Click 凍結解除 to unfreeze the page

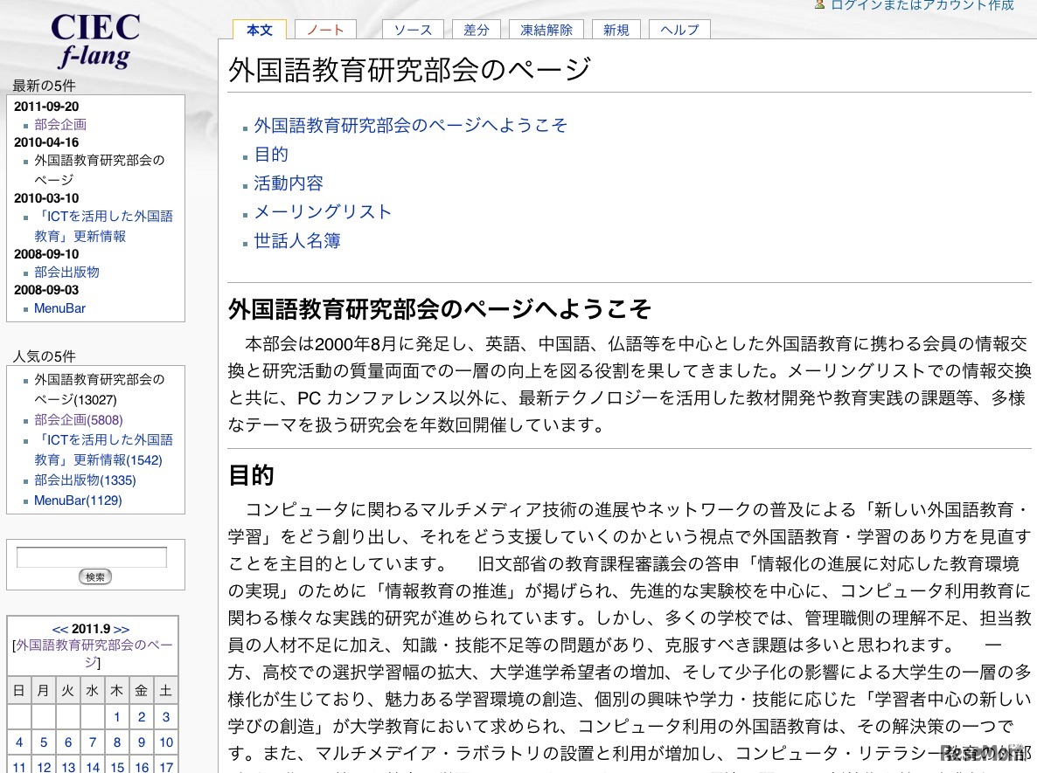pyautogui.click(x=546, y=29)
